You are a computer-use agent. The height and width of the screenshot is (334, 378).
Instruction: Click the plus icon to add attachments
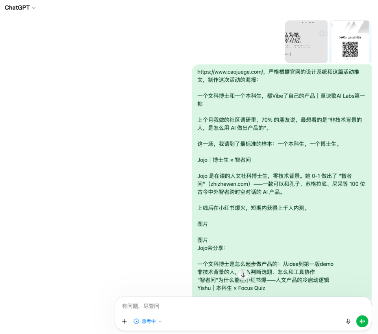124,321
